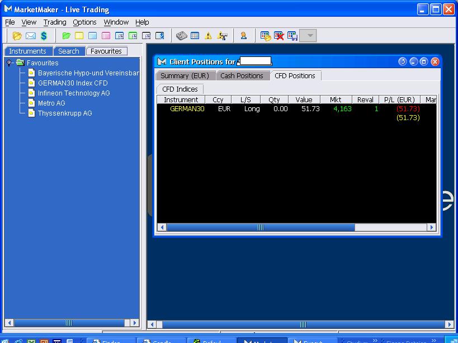
Task: Click the green folder toolbar icon
Action: [x=66, y=36]
